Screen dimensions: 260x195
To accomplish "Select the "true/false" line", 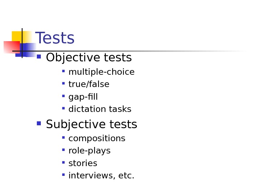I will [89, 84].
